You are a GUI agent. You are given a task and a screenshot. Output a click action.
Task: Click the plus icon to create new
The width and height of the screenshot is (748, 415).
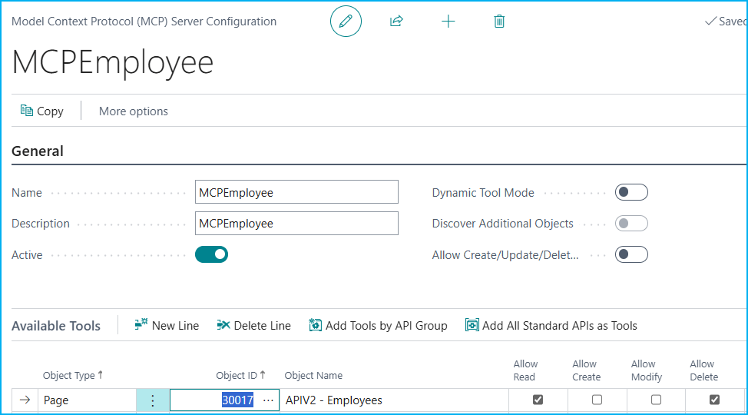click(x=448, y=22)
